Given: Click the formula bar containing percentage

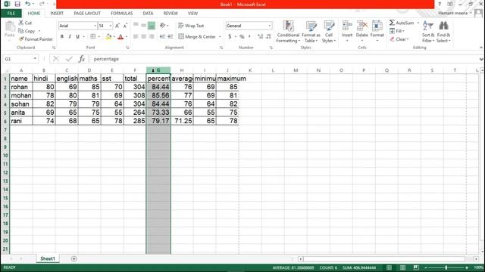Looking at the screenshot, I should (285, 59).
